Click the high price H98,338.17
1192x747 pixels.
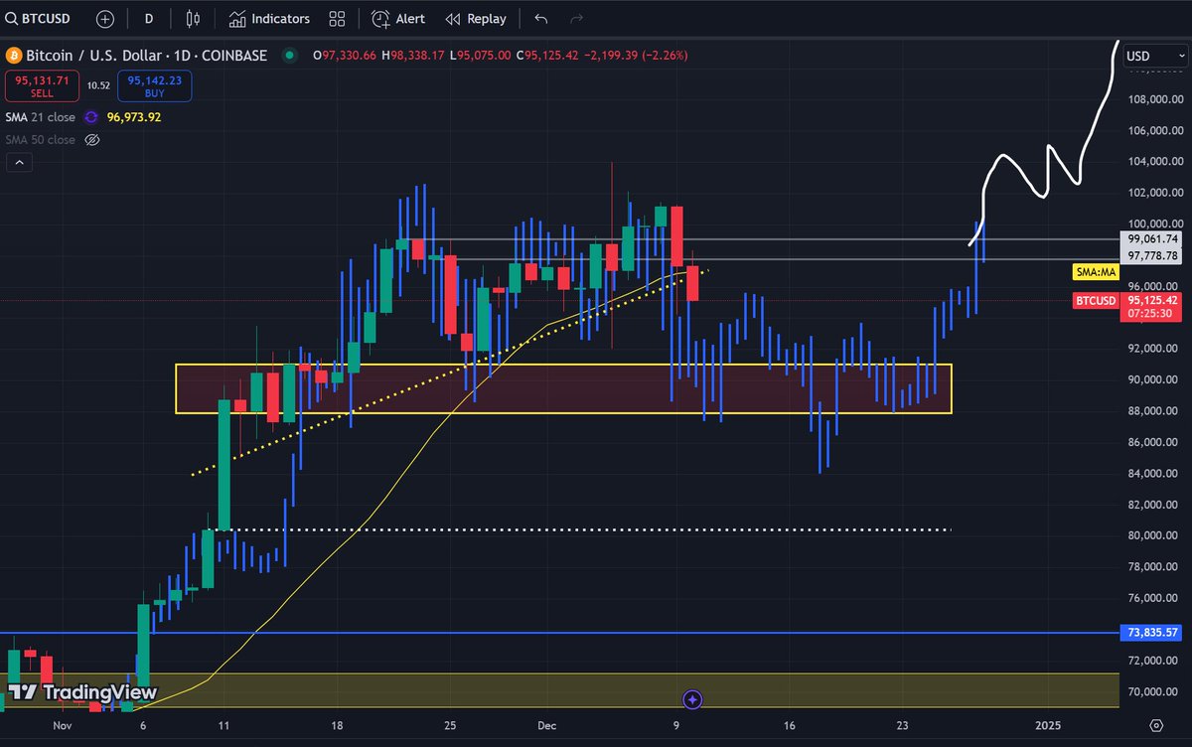click(413, 56)
